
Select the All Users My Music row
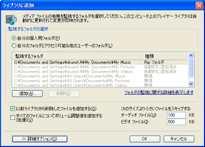pyautogui.click(x=101, y=76)
